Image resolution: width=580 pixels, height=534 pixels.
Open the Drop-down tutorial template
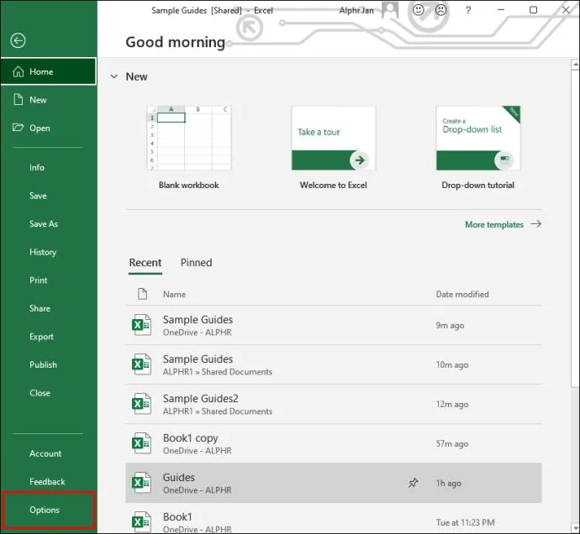point(478,139)
